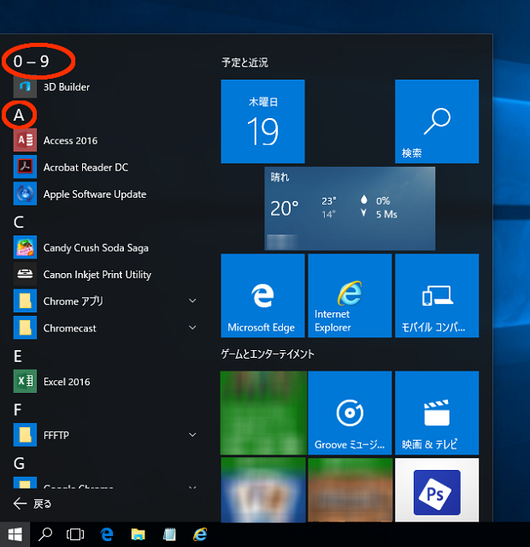Screen dimensions: 530x547
Task: Click the Access 2016 text label
Action: pos(70,140)
